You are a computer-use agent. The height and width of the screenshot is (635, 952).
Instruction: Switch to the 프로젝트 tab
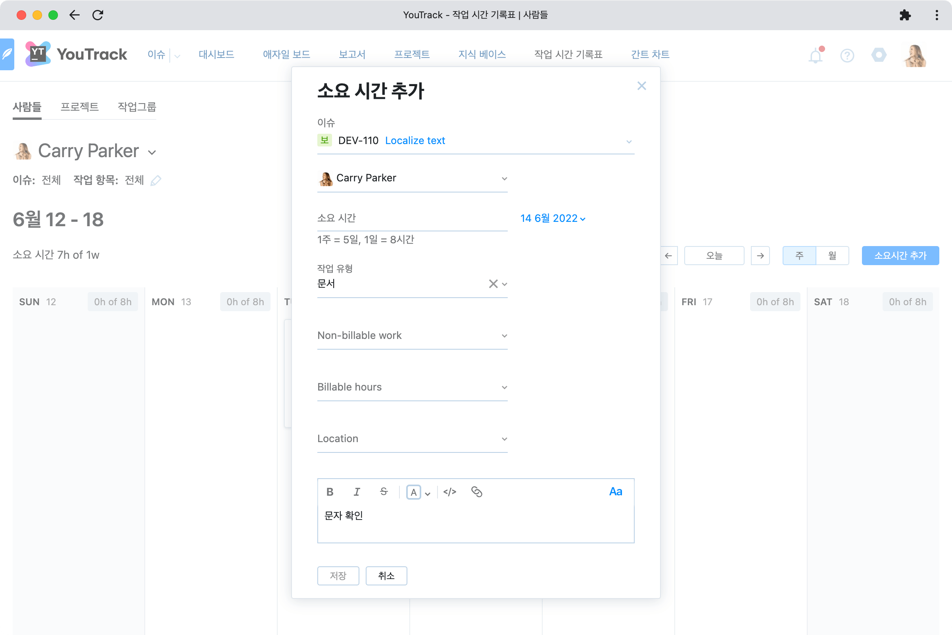(80, 106)
